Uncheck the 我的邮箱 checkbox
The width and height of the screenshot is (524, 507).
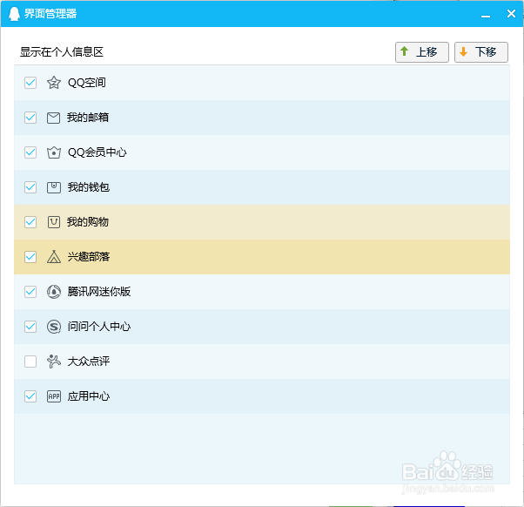[x=30, y=118]
